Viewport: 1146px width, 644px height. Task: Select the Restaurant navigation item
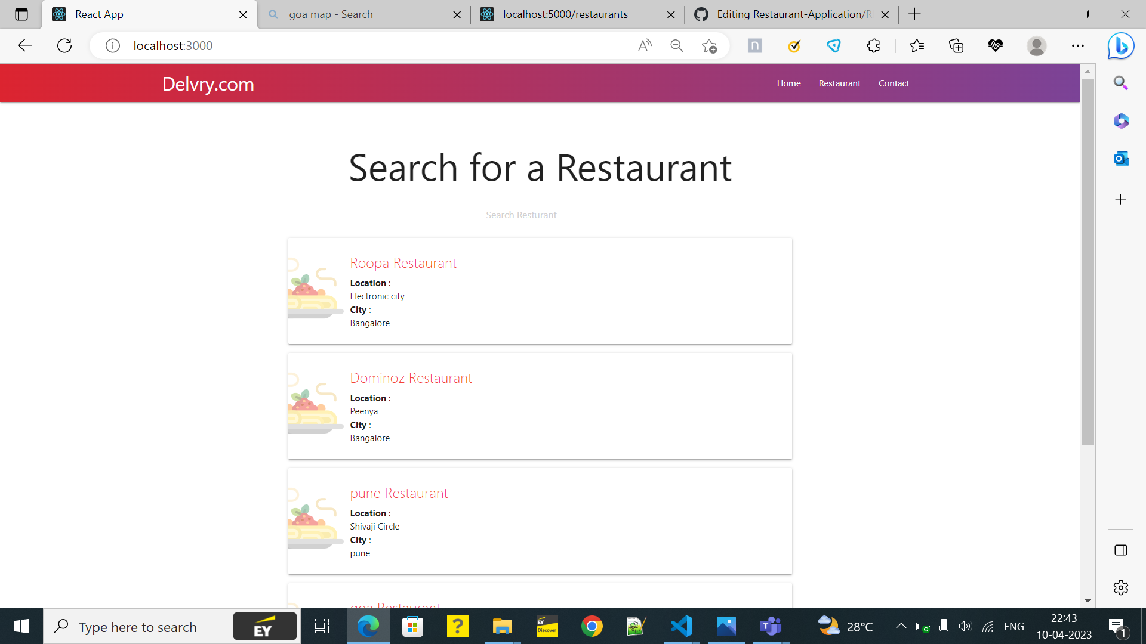coord(839,83)
